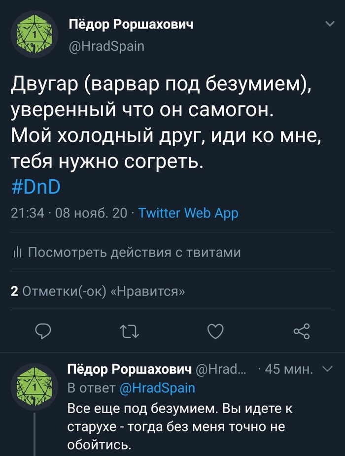This screenshot has height=456, width=345.
Task: Open the 45 мин. reply timestamp
Action: [289, 369]
